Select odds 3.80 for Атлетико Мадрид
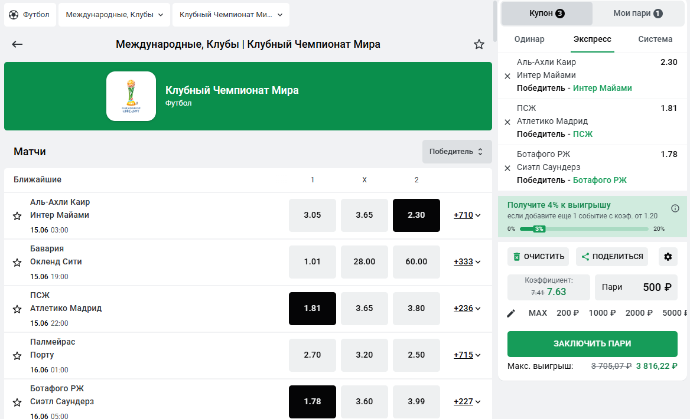This screenshot has width=690, height=419. click(416, 308)
